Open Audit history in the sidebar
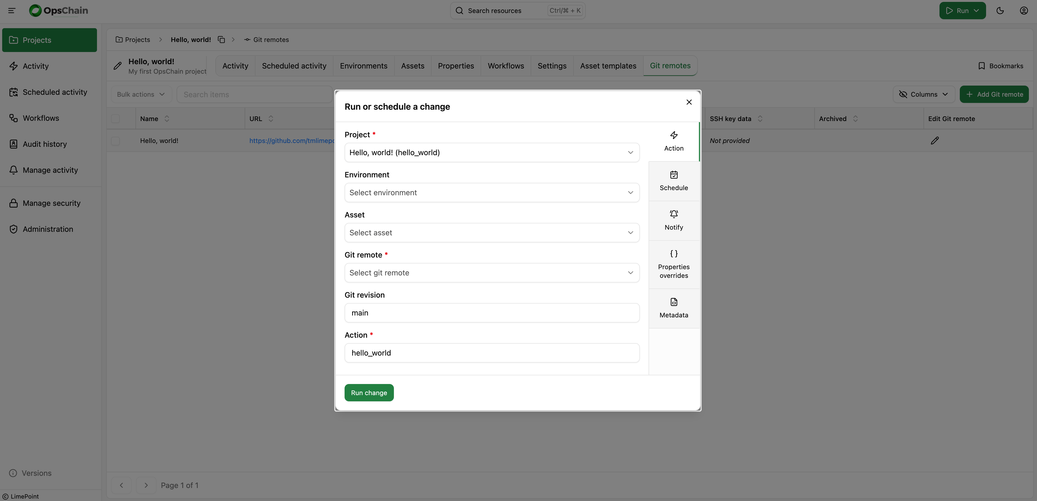This screenshot has width=1037, height=501. click(x=50, y=144)
